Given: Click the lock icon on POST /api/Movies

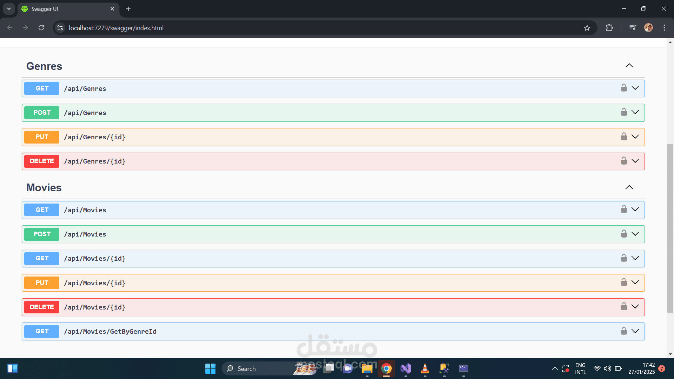Looking at the screenshot, I should point(624,234).
